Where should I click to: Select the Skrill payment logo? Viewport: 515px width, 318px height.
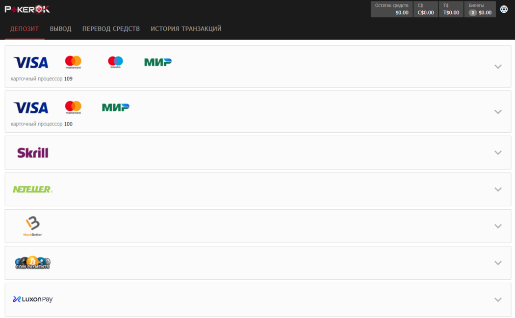tap(33, 152)
